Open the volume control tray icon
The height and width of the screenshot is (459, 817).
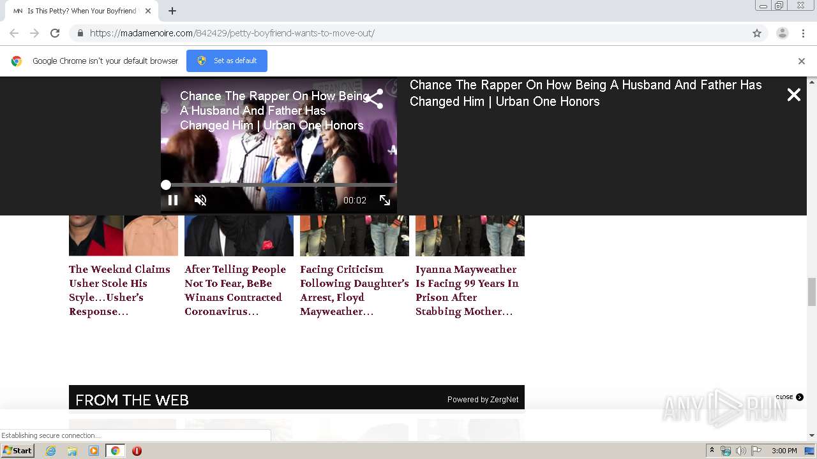click(740, 451)
